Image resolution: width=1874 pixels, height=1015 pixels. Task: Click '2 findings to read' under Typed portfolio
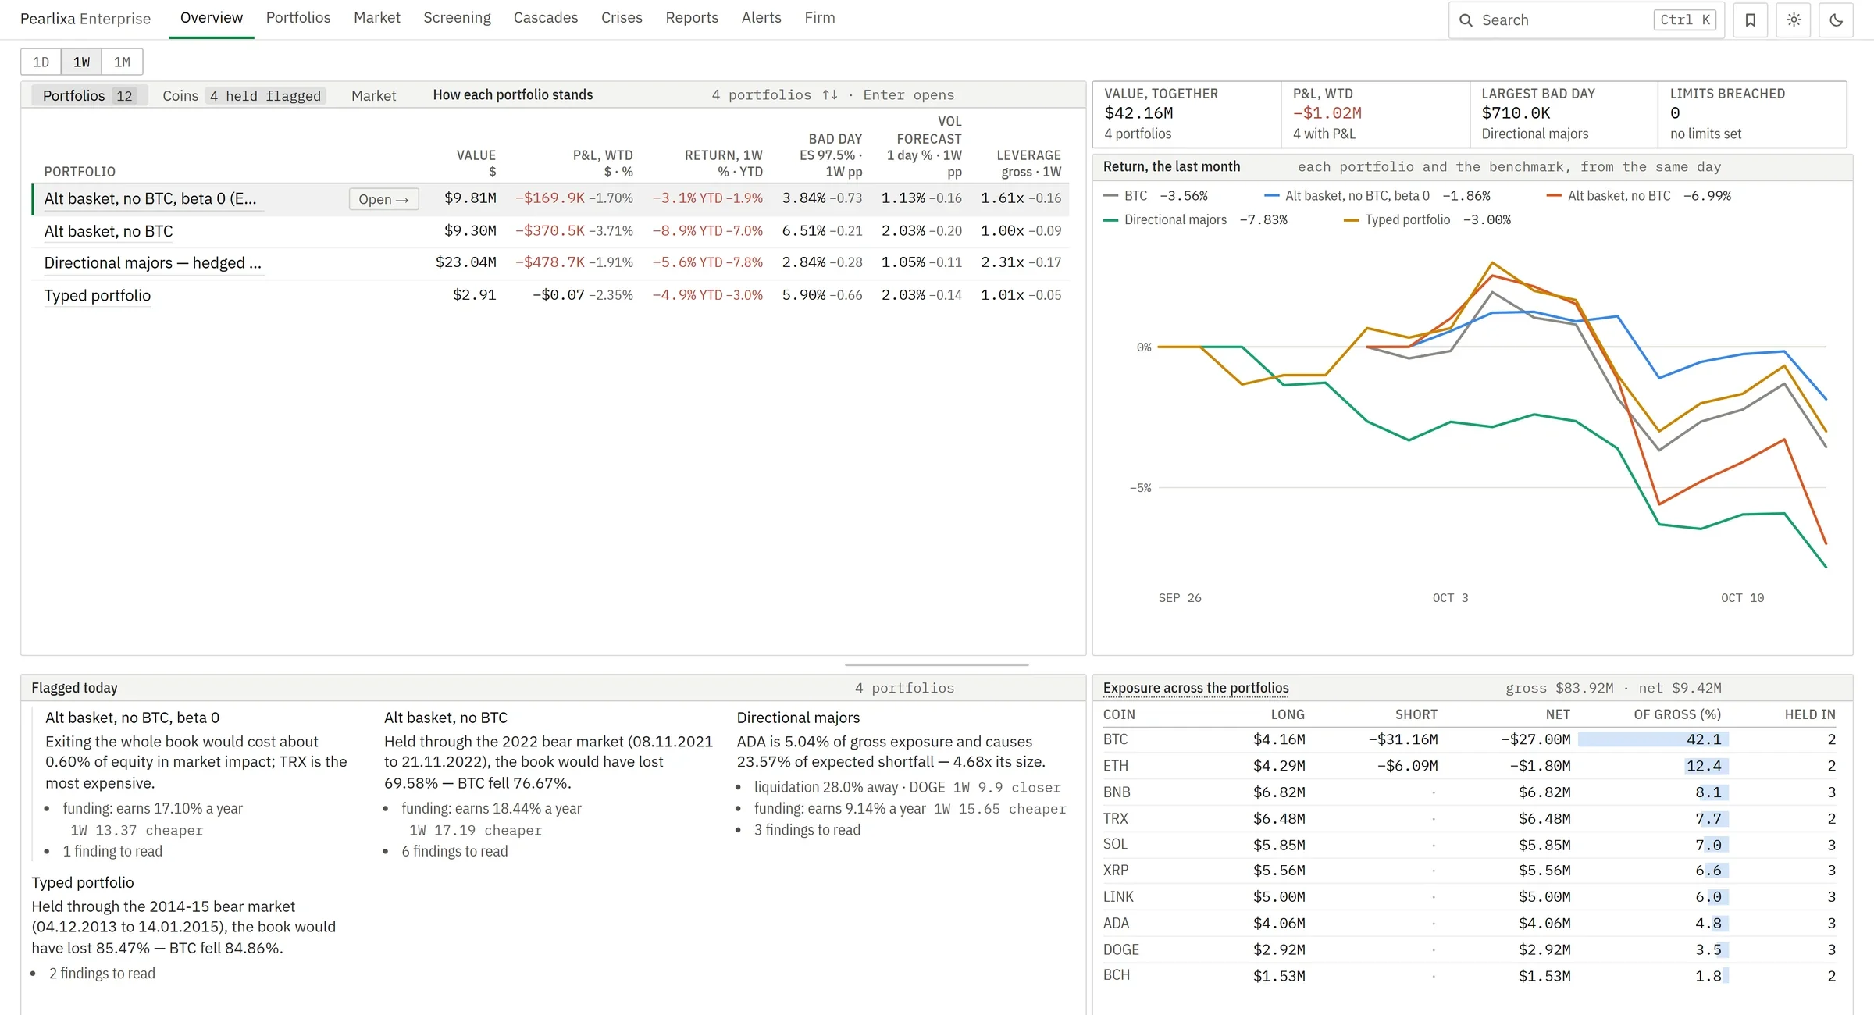(102, 974)
